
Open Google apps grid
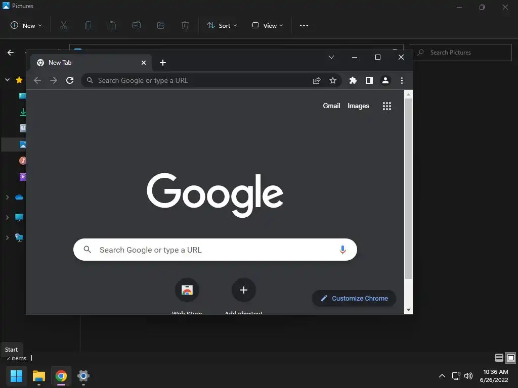[x=387, y=106]
